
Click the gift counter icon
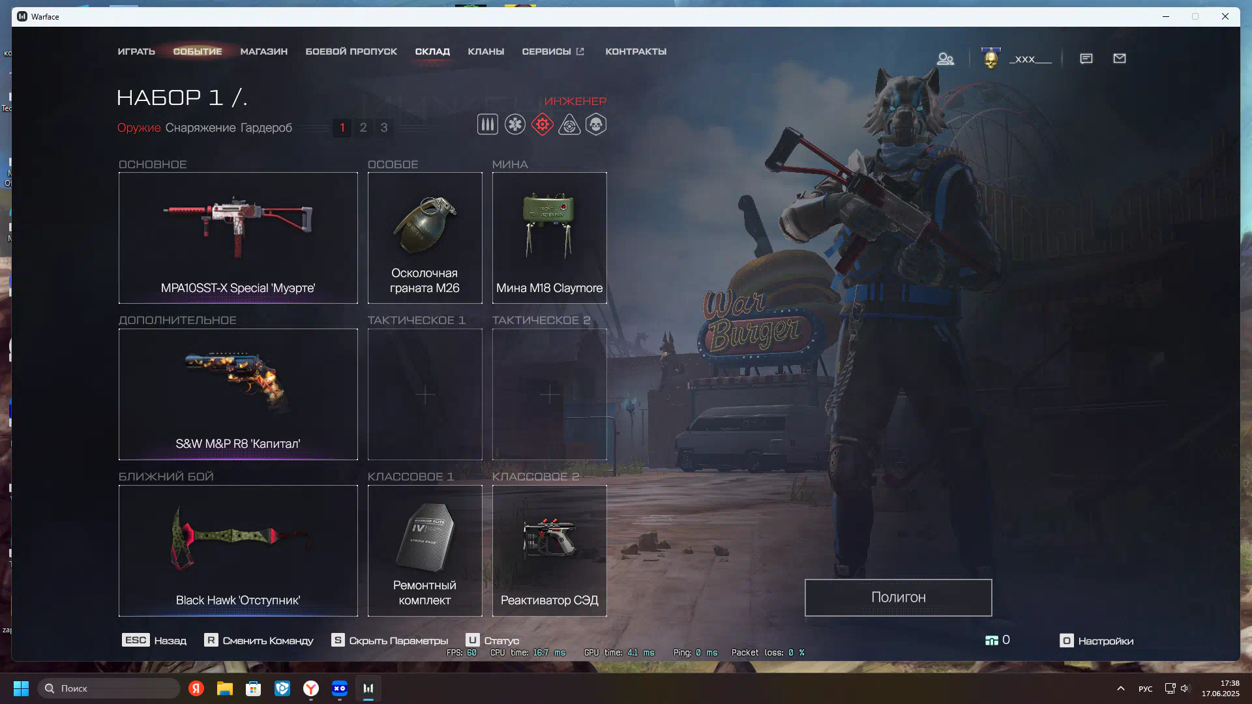coord(991,641)
